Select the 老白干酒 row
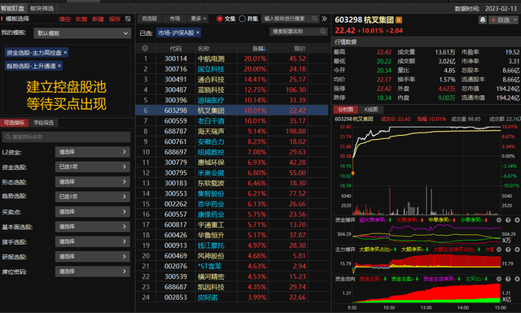This screenshot has width=521, height=313. 232,121
